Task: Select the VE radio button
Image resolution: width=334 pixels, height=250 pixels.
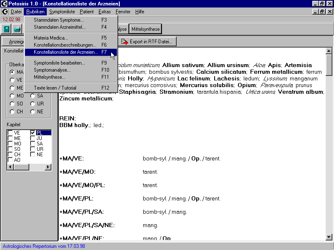Action: pos(12,80)
